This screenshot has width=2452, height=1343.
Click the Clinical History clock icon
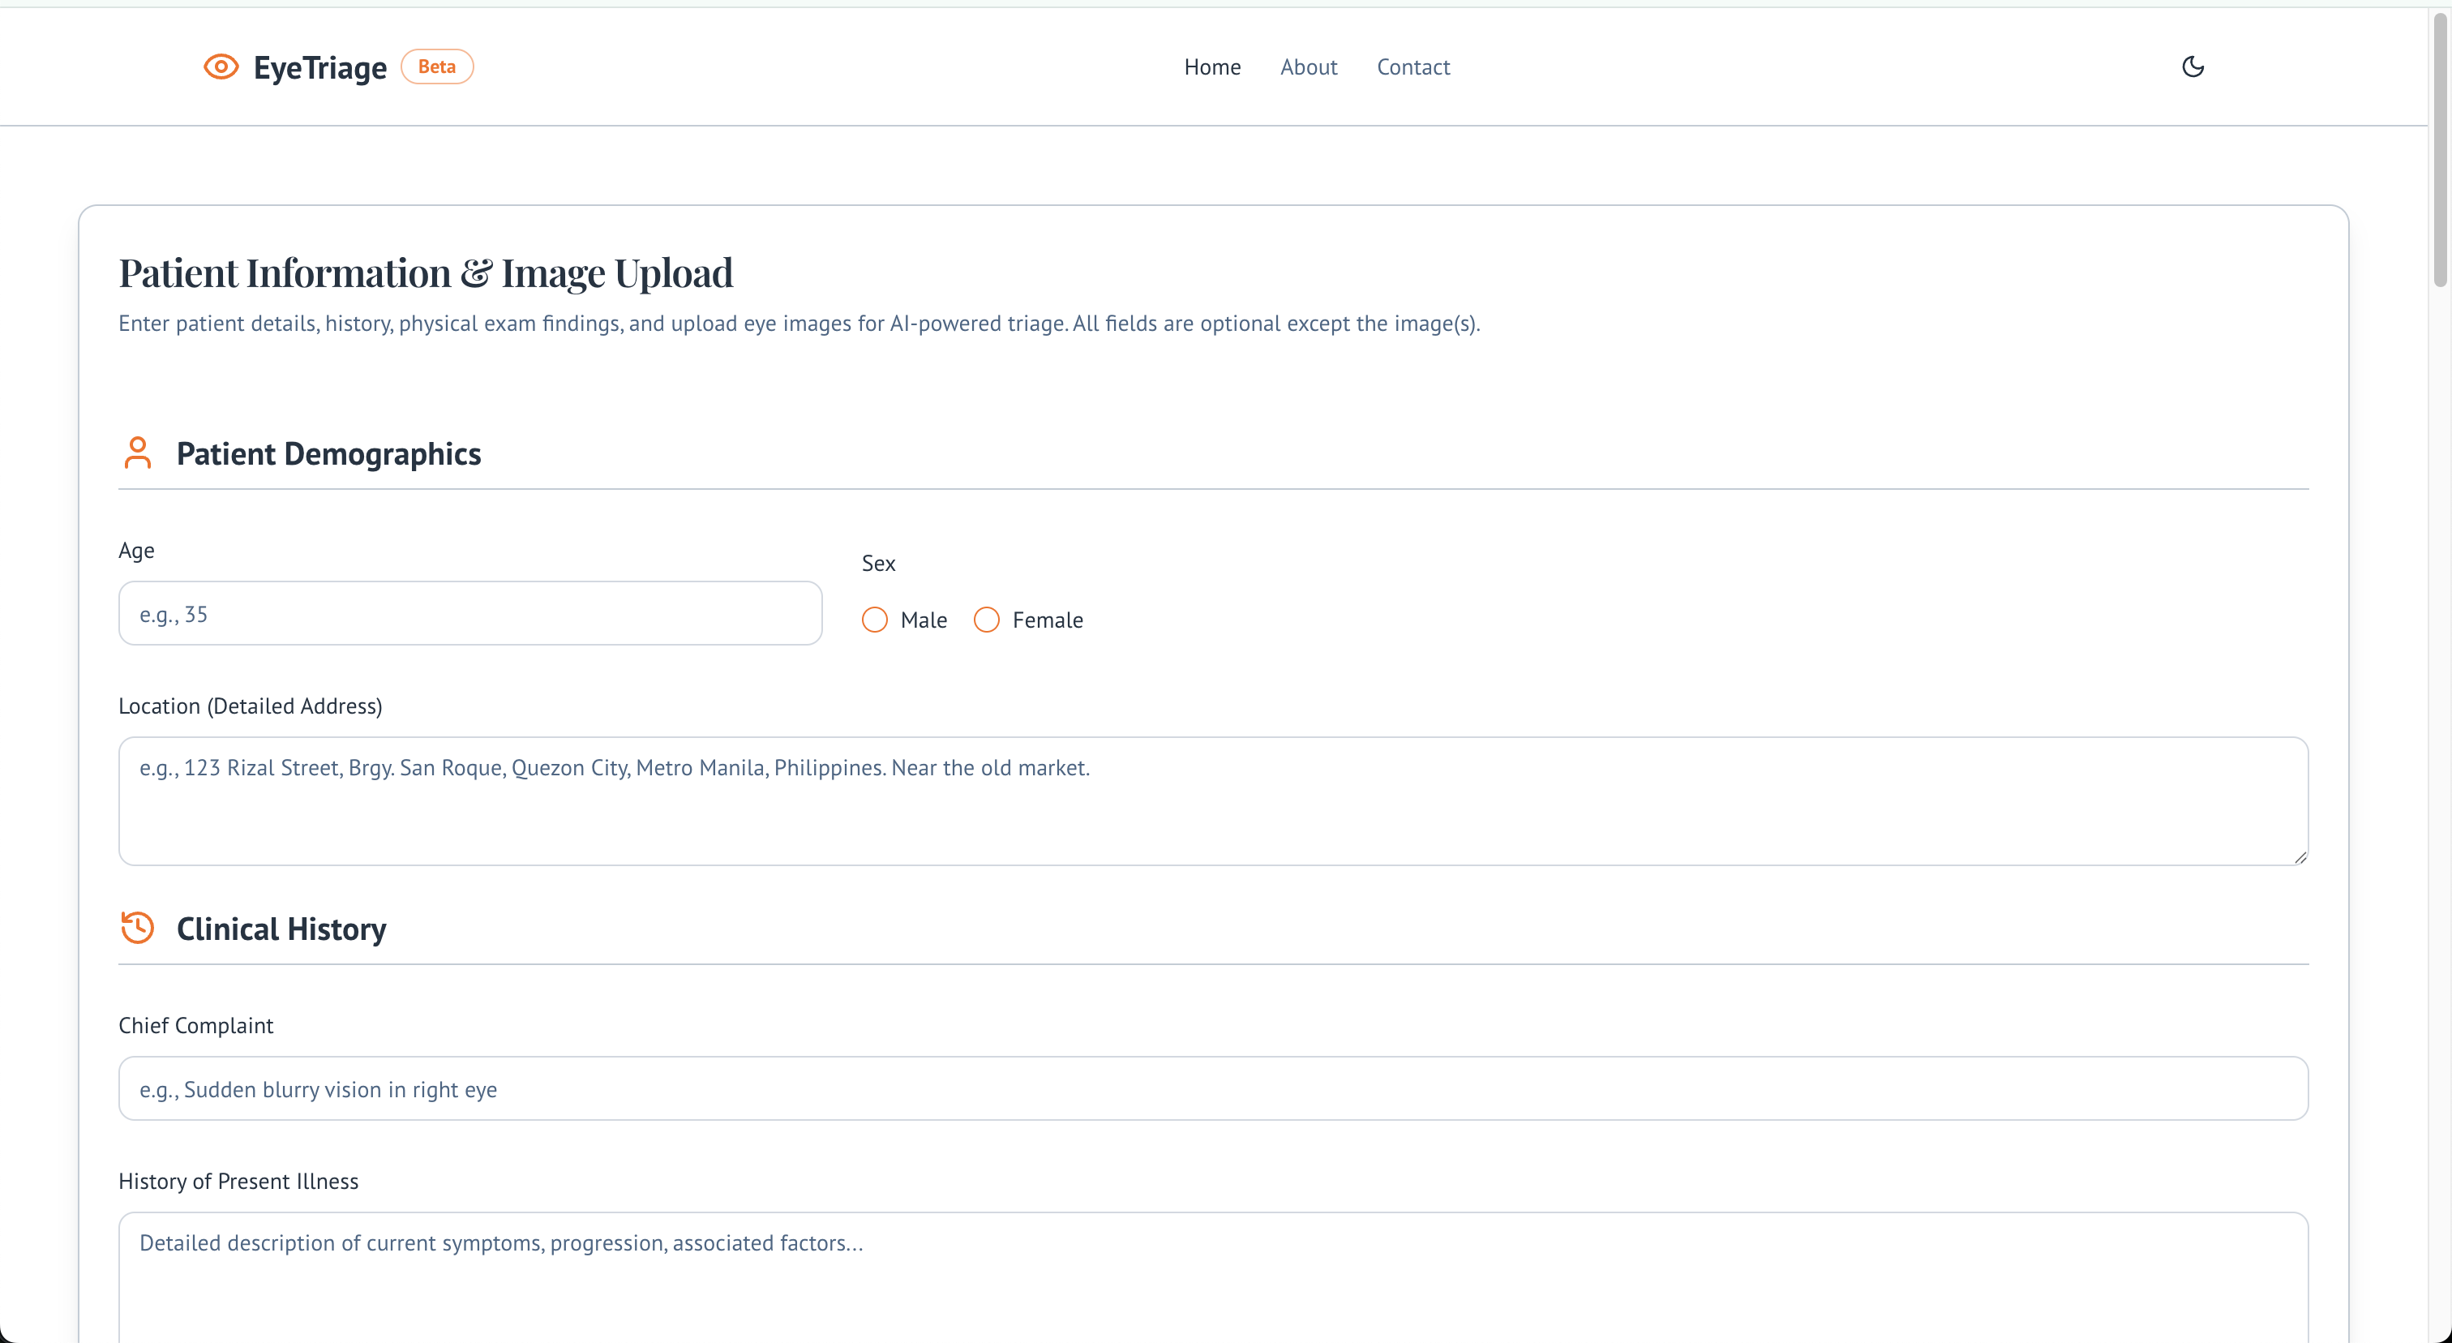[138, 927]
